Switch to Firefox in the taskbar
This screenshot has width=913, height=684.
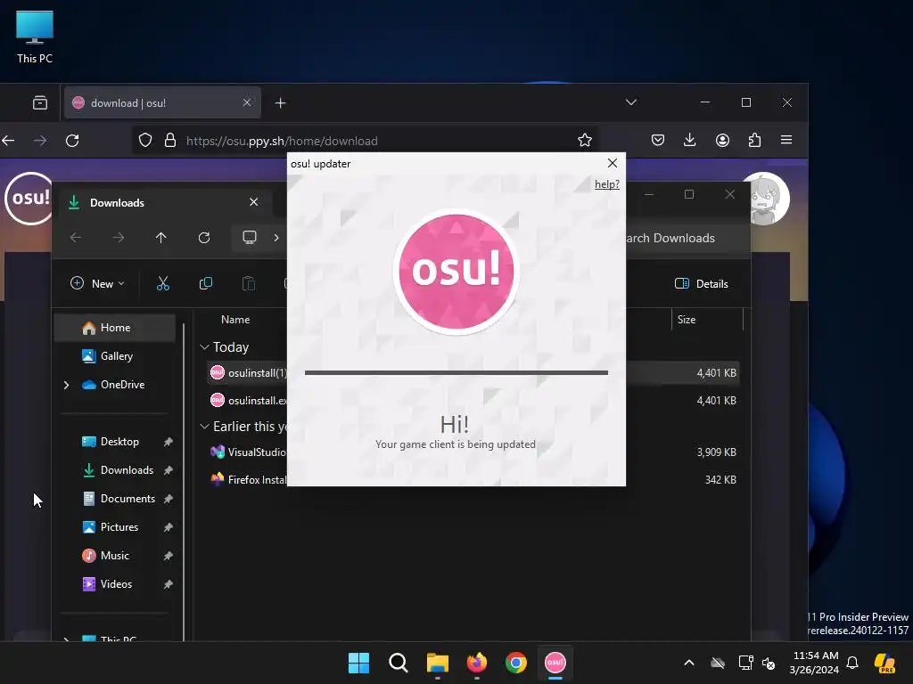pyautogui.click(x=477, y=663)
